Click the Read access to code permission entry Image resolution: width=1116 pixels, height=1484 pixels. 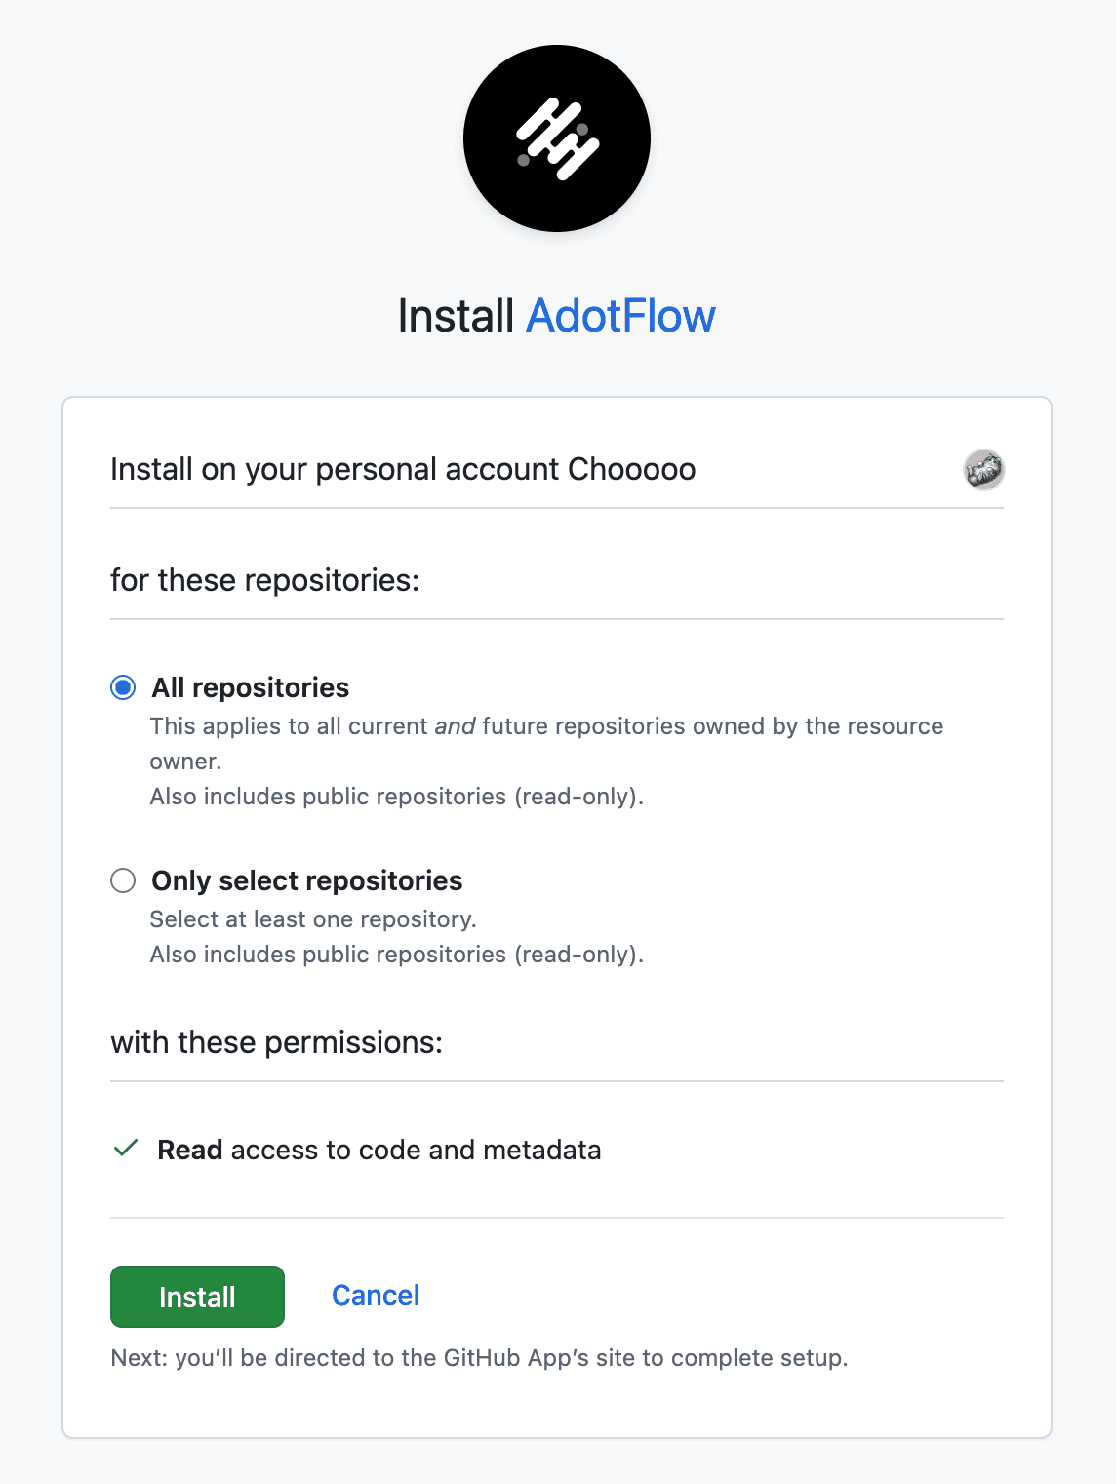pos(379,1150)
